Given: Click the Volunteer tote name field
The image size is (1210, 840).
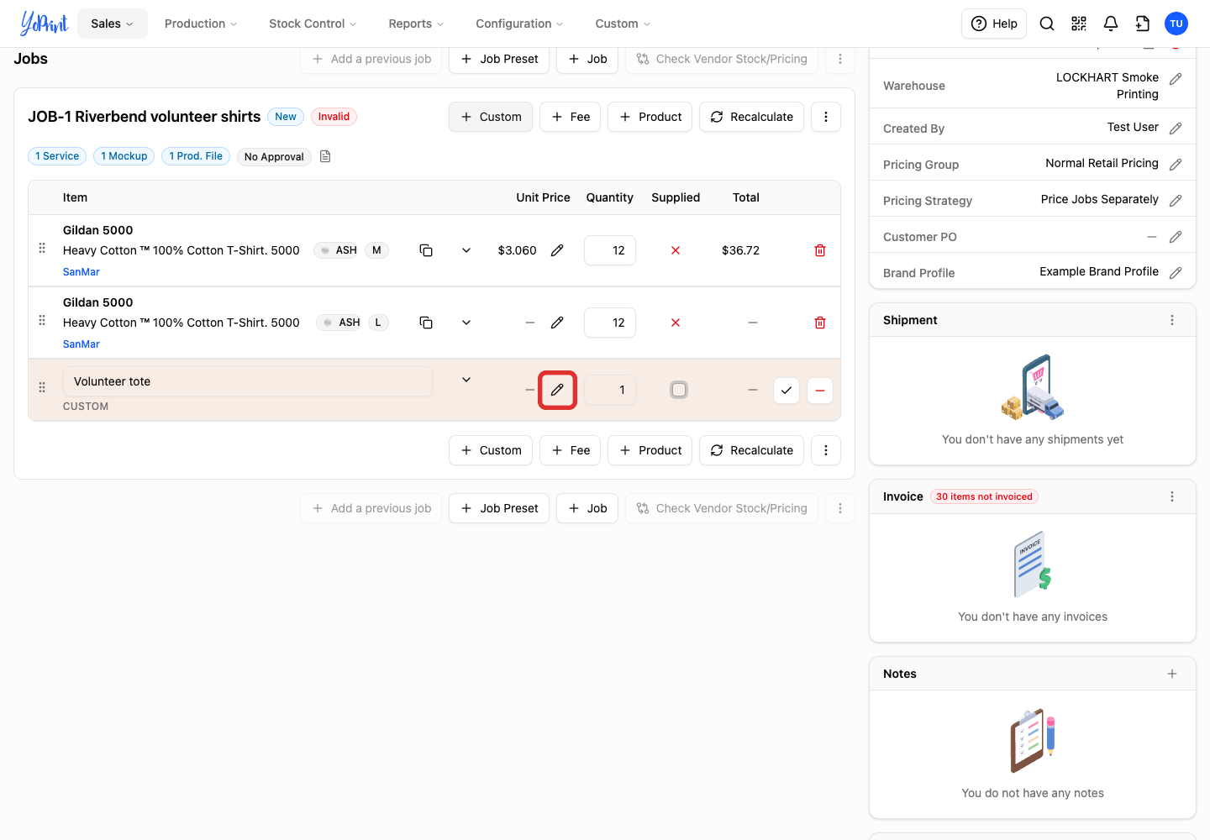Looking at the screenshot, I should [x=248, y=381].
